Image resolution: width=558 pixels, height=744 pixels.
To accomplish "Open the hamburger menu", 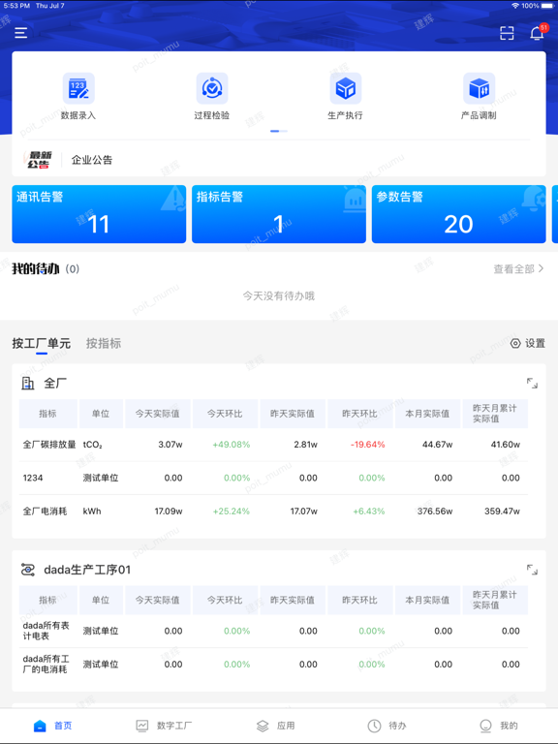I will (x=21, y=33).
